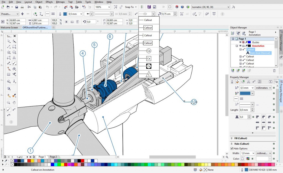This screenshot has width=283, height=173.
Task: Open the Character tab in Property Manager
Action: coord(248,82)
